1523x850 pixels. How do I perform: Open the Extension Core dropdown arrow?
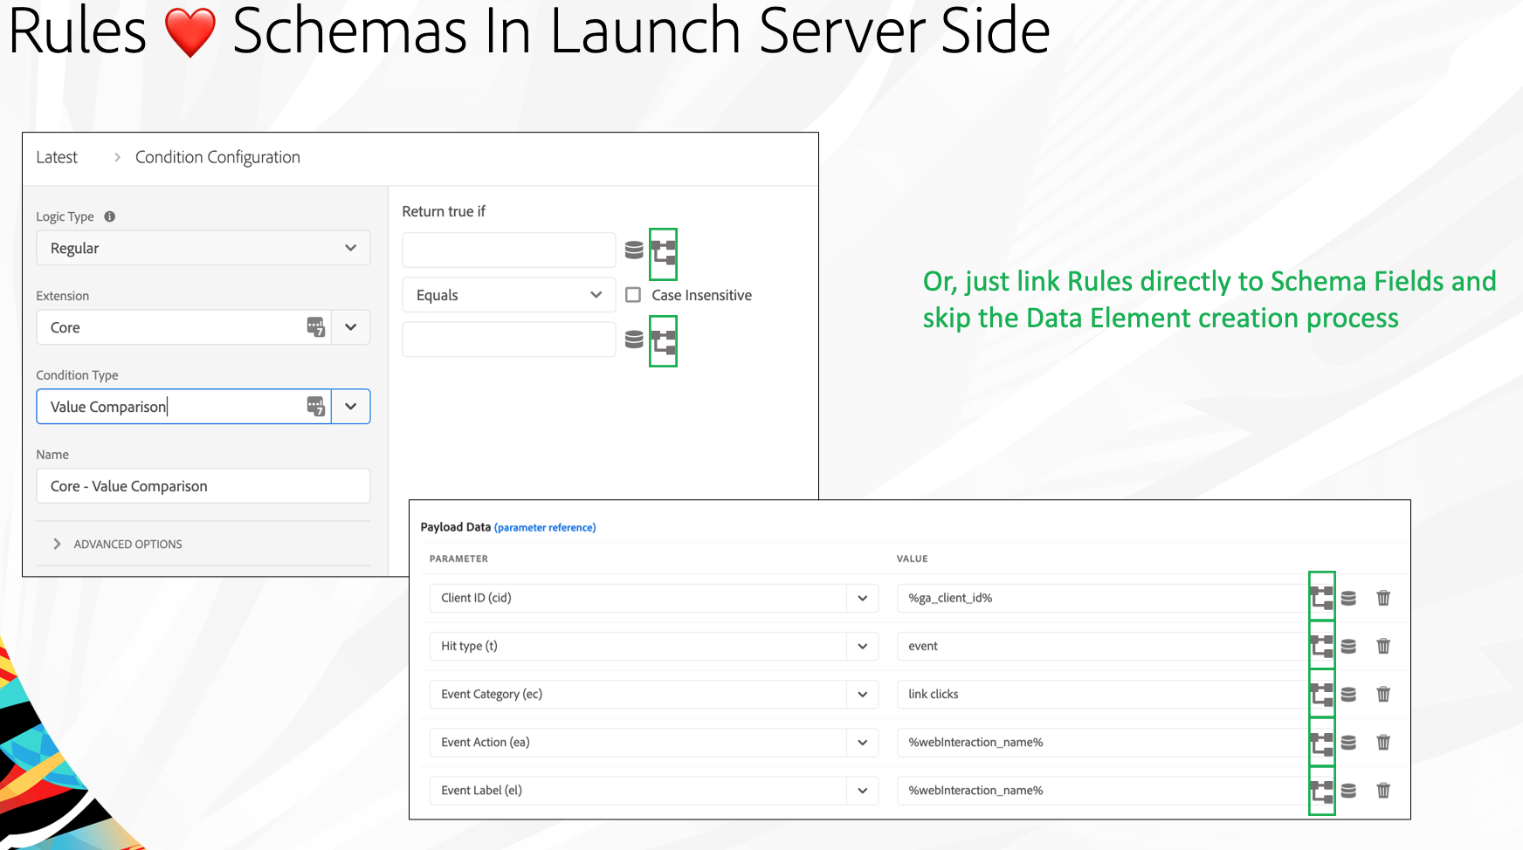pos(351,327)
